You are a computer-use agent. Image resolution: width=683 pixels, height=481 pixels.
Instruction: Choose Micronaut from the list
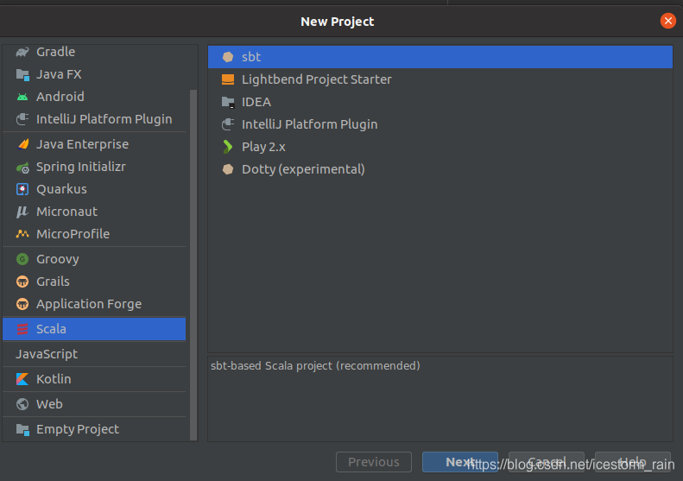tap(94, 212)
